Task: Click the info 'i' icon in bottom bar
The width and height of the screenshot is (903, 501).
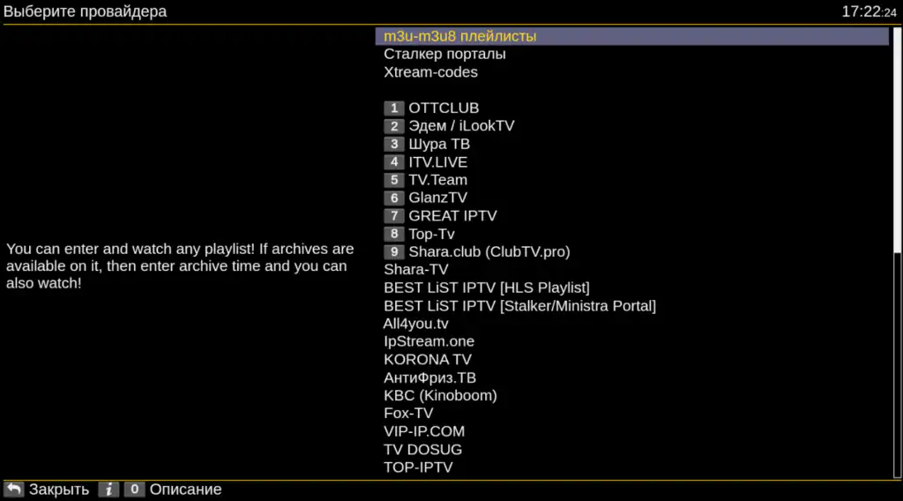Action: (x=108, y=490)
